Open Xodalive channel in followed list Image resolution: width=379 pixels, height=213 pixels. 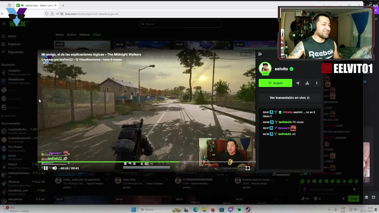pos(15,72)
